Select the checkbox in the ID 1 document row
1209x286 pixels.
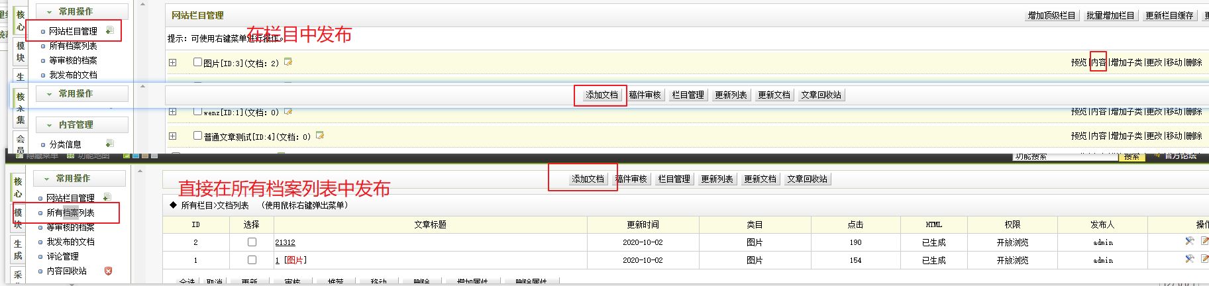[252, 260]
